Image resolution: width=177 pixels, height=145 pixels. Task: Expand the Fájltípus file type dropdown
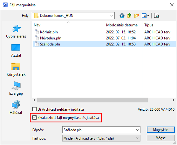(x=138, y=138)
